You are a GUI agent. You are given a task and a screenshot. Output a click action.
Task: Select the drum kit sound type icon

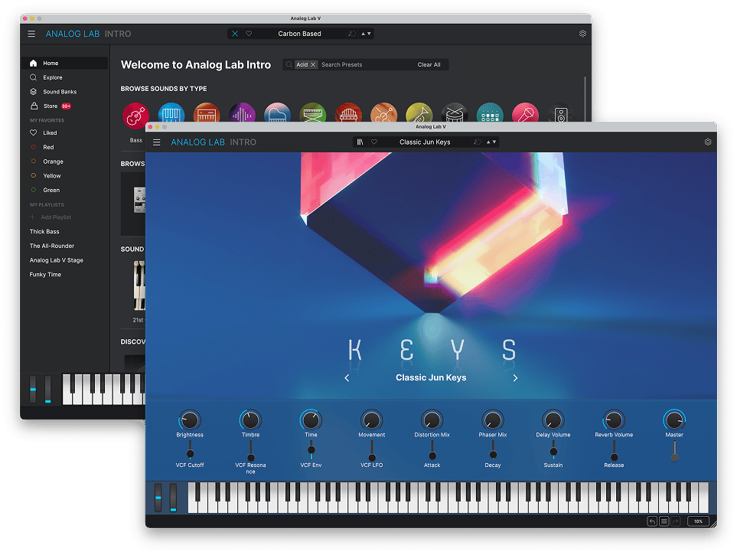tap(455, 116)
